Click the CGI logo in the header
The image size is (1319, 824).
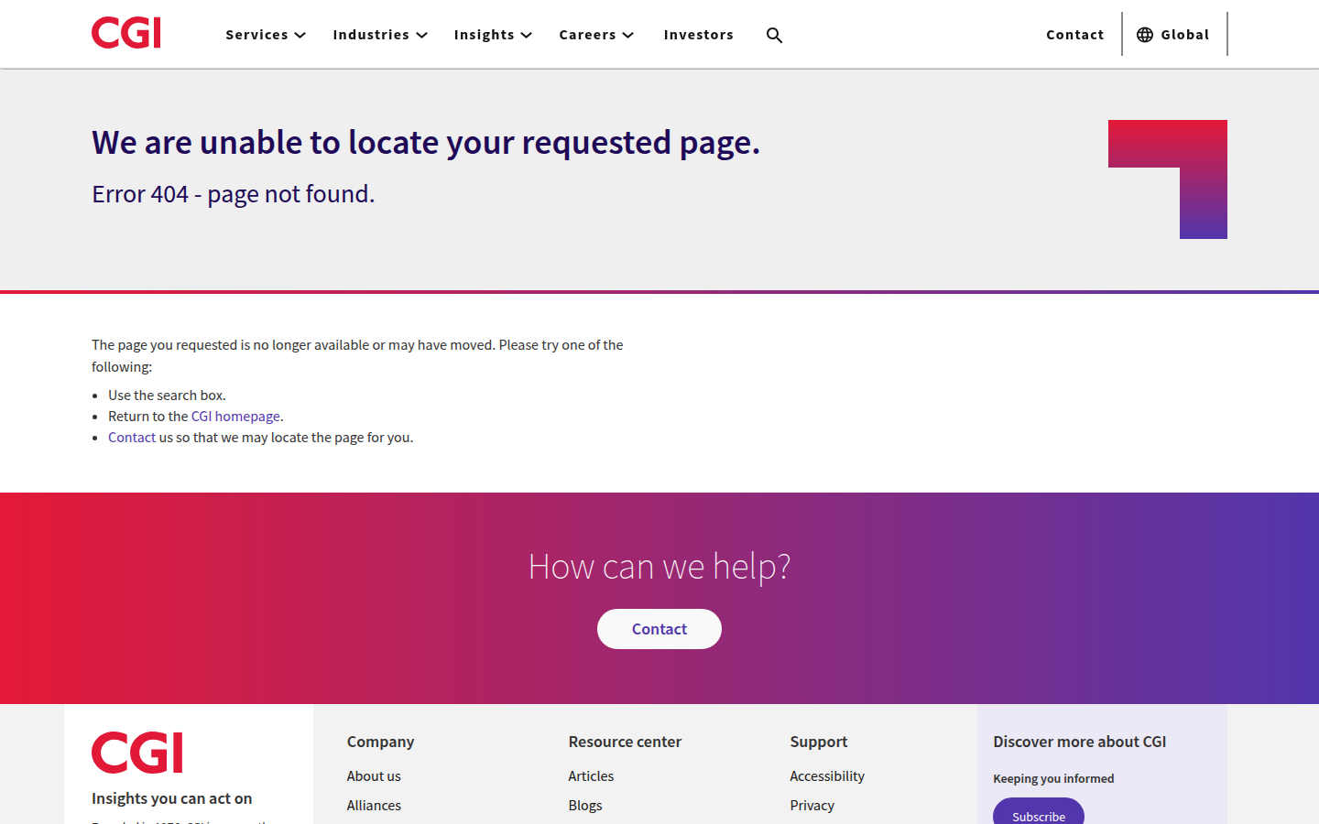[126, 34]
